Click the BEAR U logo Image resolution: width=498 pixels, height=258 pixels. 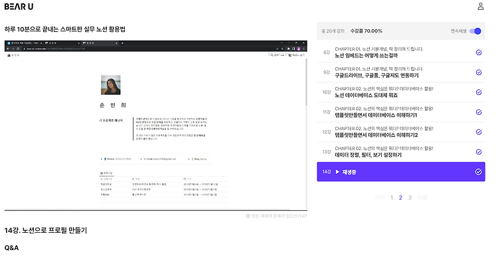[x=19, y=7]
